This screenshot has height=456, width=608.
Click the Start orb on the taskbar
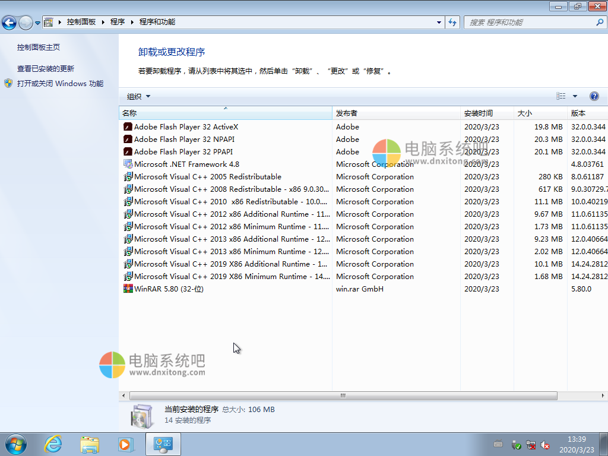[x=15, y=444]
